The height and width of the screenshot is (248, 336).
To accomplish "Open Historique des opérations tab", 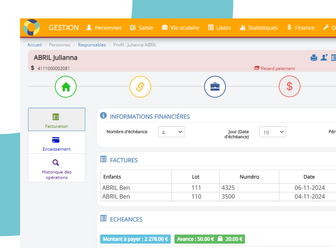I will pos(57,168).
